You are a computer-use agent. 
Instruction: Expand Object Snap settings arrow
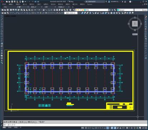[x=110, y=128]
